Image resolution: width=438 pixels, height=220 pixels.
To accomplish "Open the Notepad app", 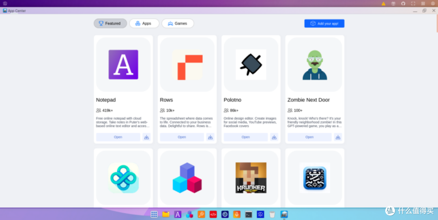I will coord(118,137).
